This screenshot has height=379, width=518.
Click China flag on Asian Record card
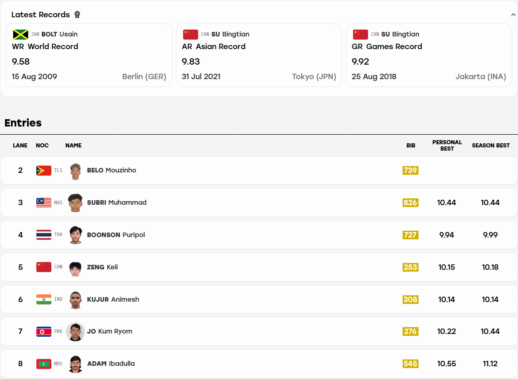pyautogui.click(x=190, y=35)
